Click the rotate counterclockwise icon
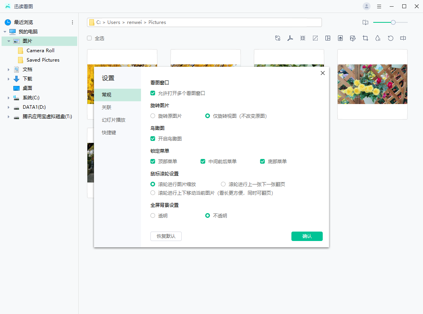This screenshot has width=423, height=314. (x=390, y=38)
